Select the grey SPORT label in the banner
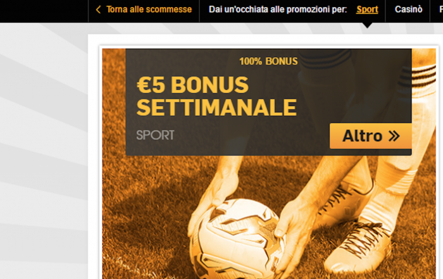This screenshot has width=443, height=279. pos(156,135)
